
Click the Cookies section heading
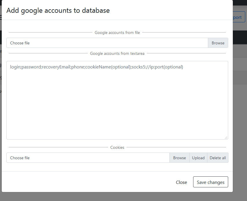coord(117,147)
